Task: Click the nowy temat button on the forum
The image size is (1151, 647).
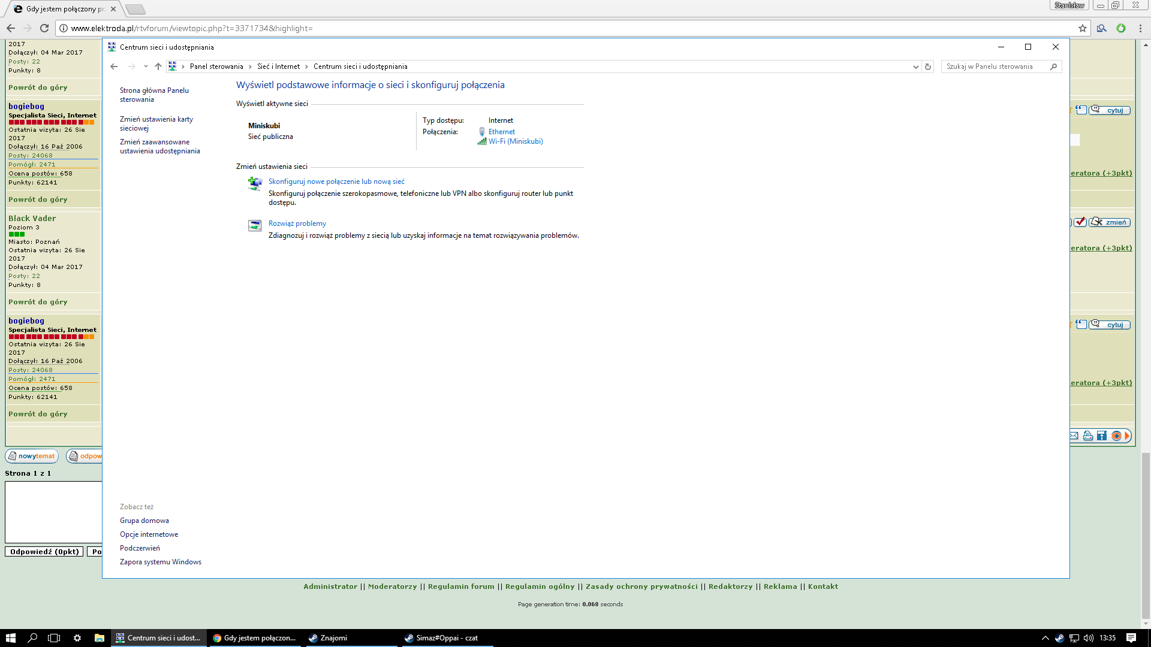Action: click(x=32, y=456)
